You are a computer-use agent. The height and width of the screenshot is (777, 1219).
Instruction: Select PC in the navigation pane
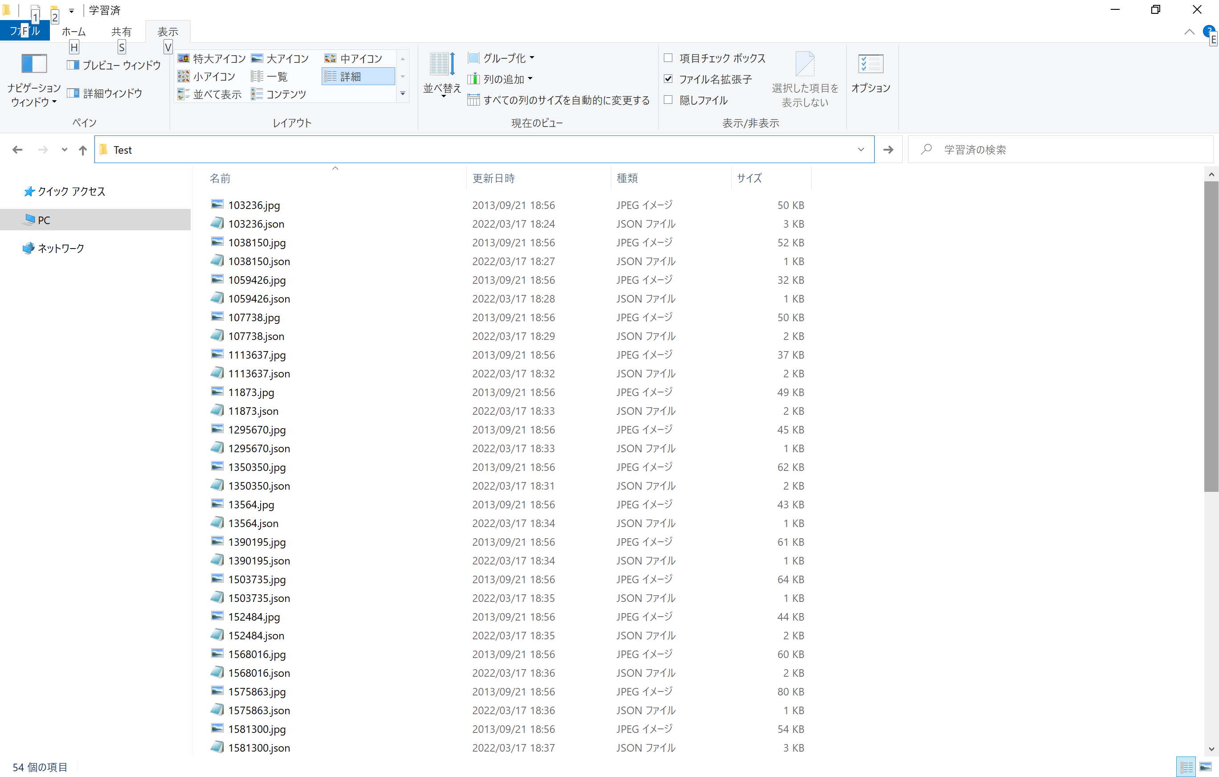[44, 220]
